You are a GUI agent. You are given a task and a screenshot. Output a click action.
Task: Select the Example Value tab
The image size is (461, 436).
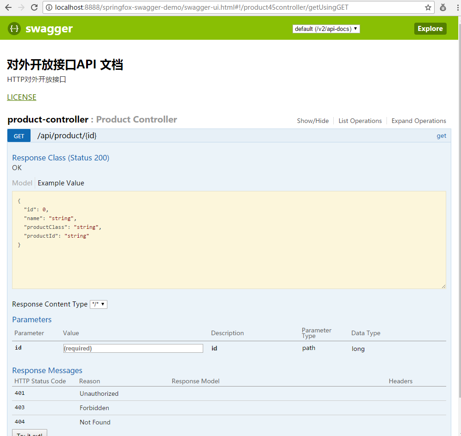61,183
